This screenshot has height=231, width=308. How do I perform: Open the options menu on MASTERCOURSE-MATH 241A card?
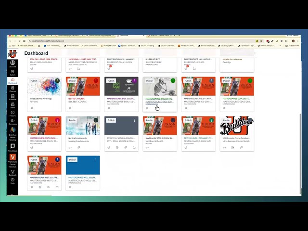[x=57, y=120]
